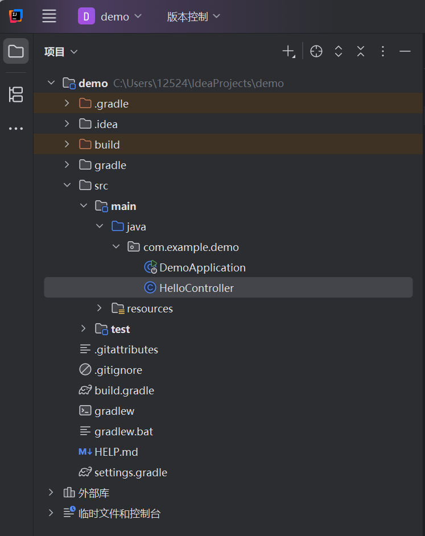
Task: Open more tool windows via ellipsis icon
Action: (15, 128)
